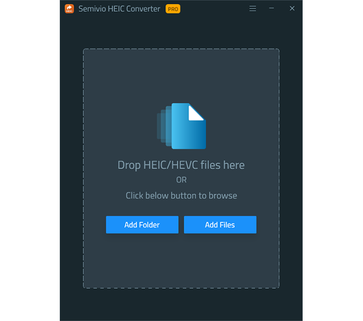
Task: Click the orange PRO badge
Action: point(173,9)
